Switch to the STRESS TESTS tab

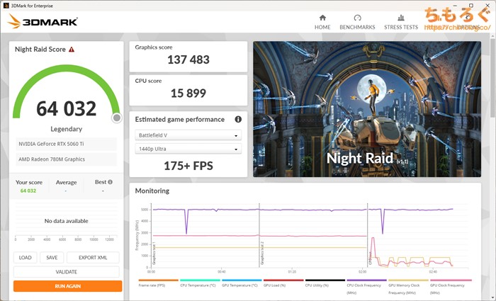[x=401, y=28]
